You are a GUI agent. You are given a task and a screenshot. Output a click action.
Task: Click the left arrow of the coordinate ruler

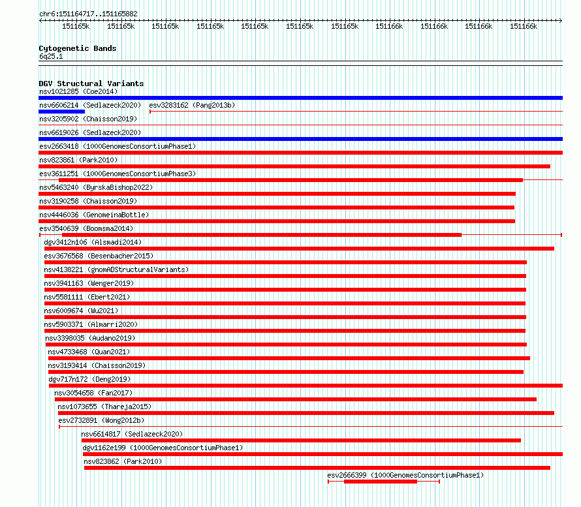[40, 20]
